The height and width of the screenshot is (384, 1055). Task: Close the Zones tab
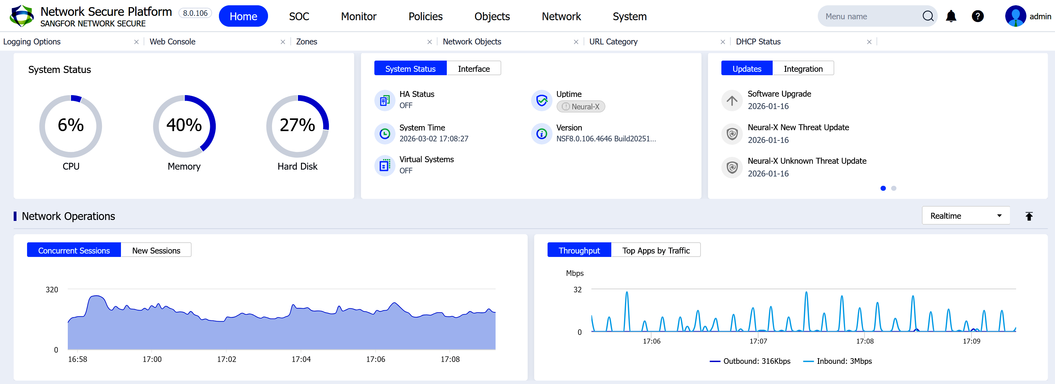coord(429,42)
